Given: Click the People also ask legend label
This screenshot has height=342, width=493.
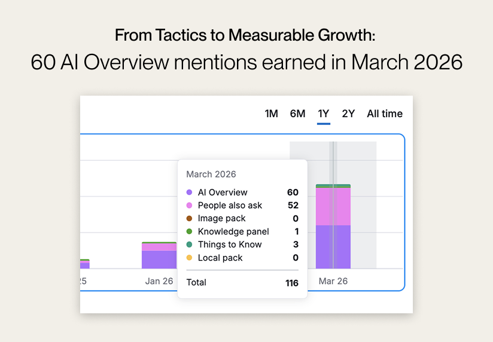Looking at the screenshot, I should (230, 206).
